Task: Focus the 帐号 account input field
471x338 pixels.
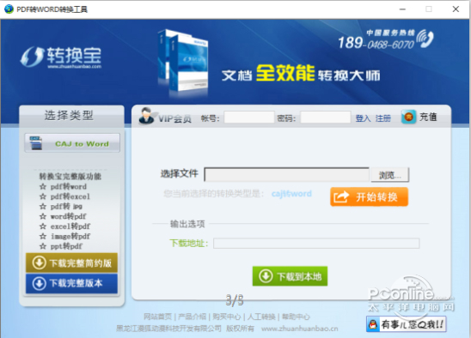Action: click(249, 118)
